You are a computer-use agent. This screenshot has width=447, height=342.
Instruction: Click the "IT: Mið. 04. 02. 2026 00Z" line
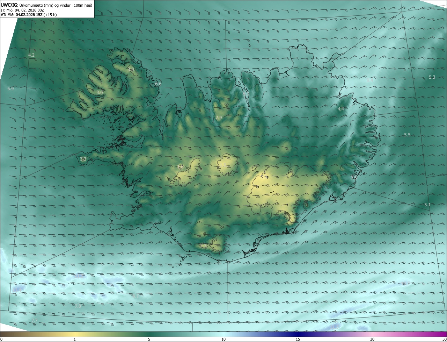click(22, 10)
